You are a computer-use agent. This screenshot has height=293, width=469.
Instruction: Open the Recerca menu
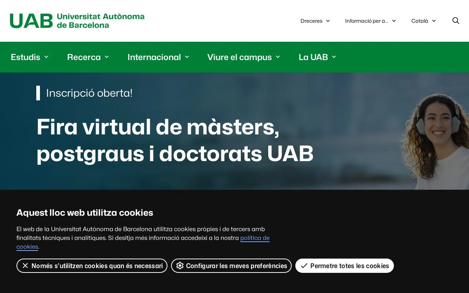click(x=88, y=57)
